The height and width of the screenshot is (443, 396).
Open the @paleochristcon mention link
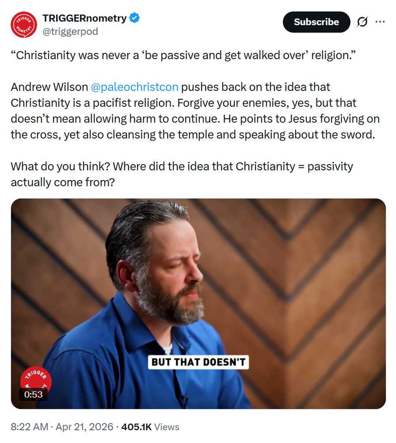click(x=135, y=87)
